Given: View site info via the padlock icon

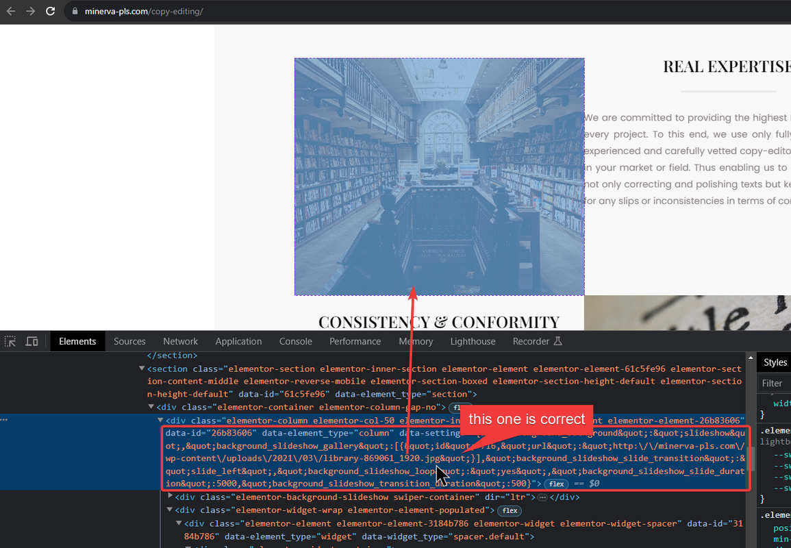Looking at the screenshot, I should point(75,11).
